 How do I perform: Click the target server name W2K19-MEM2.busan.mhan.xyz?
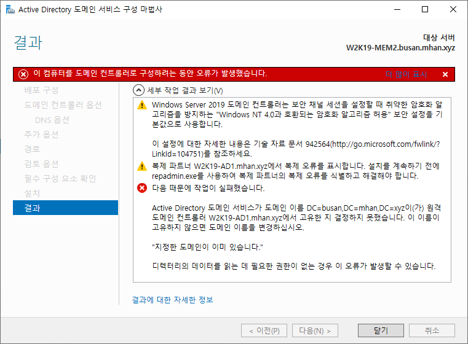click(x=400, y=48)
